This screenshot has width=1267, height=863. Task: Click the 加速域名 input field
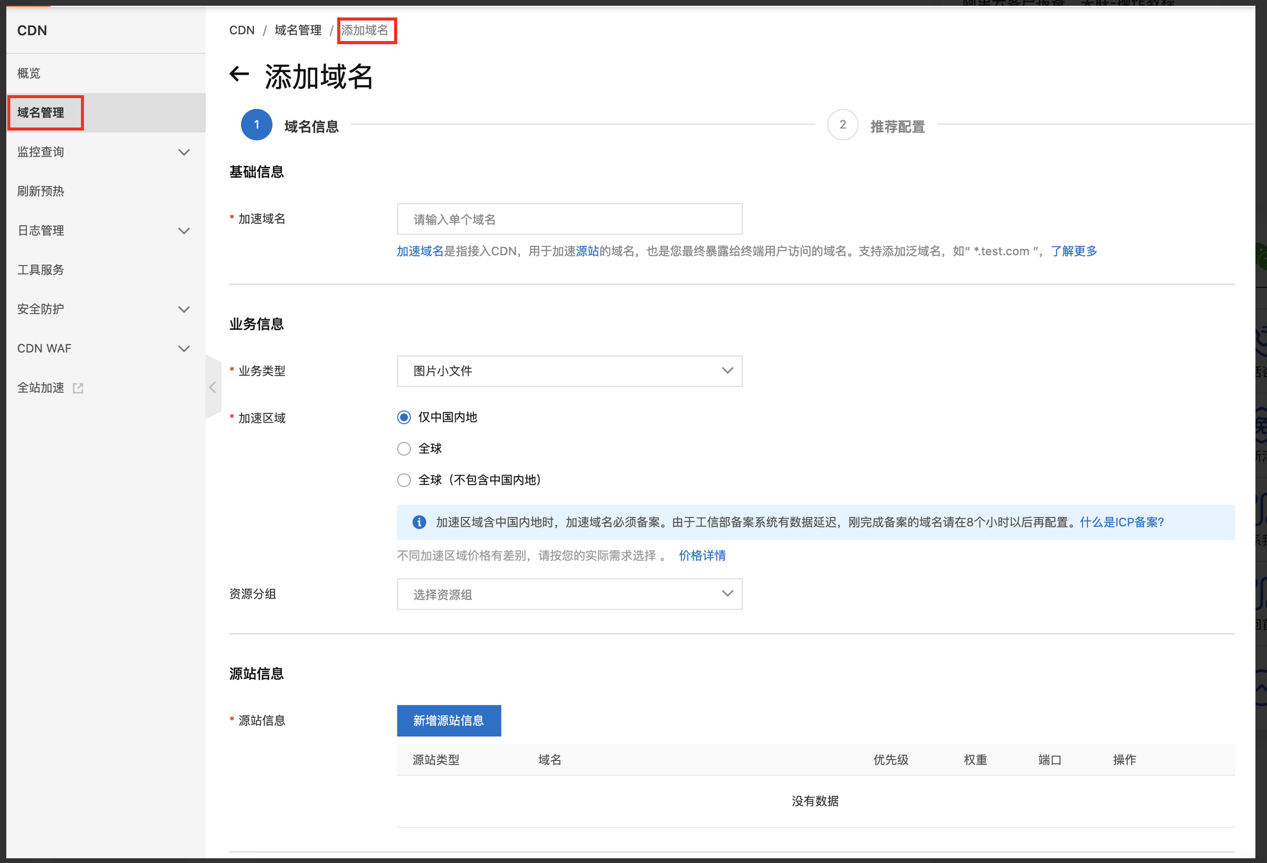pos(569,219)
